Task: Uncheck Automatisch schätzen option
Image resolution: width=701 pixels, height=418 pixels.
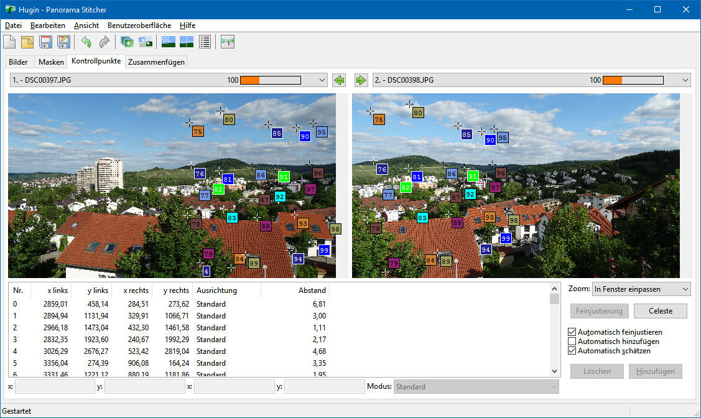Action: coord(572,351)
